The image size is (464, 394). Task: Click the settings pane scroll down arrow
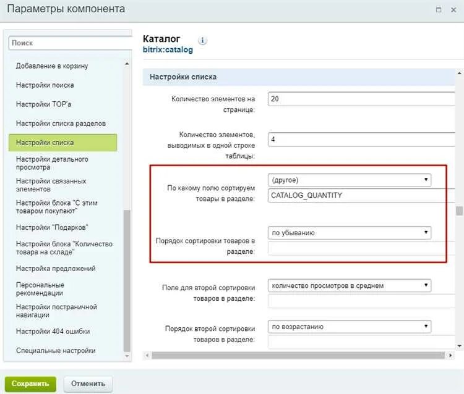pos(459,346)
